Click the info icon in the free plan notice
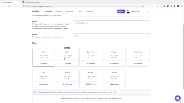 [35, 92]
